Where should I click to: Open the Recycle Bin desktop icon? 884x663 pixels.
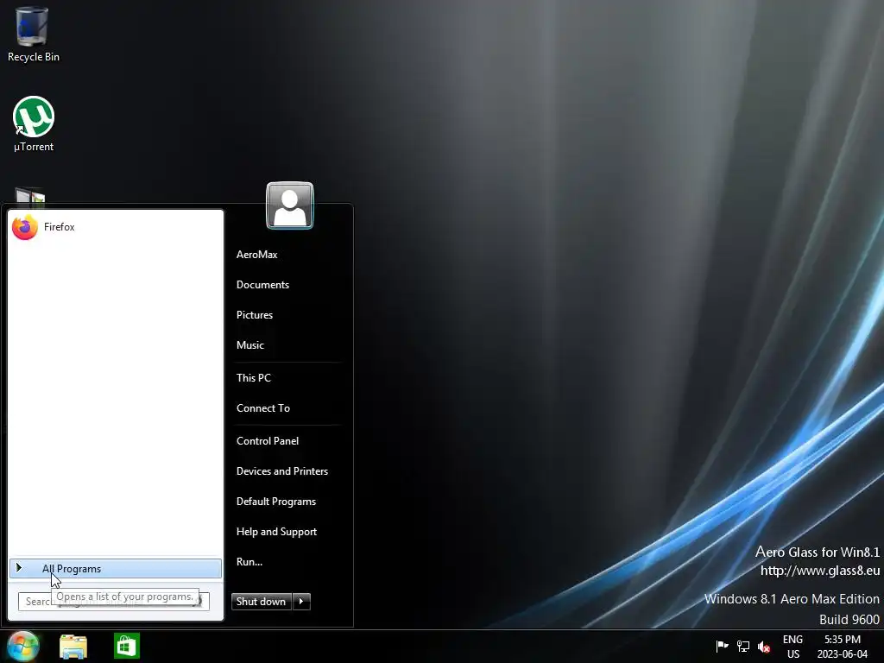coord(33,34)
